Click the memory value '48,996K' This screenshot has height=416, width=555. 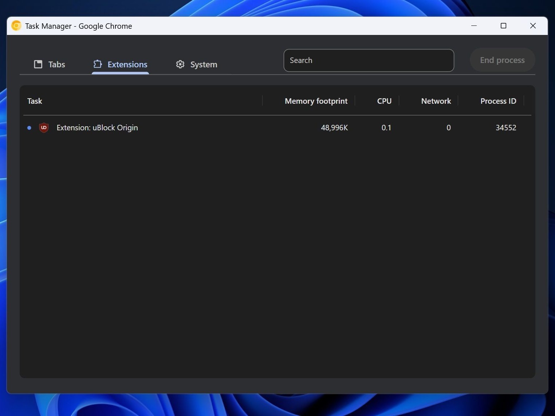click(x=334, y=128)
